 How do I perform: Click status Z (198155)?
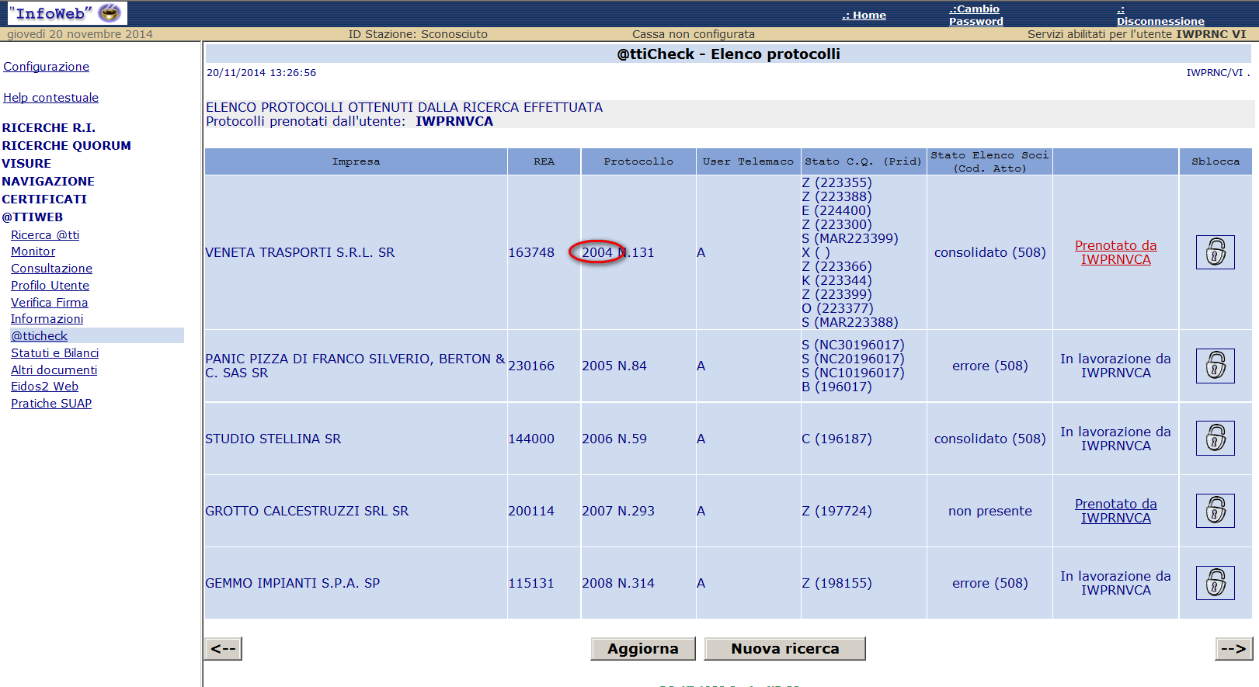click(836, 583)
